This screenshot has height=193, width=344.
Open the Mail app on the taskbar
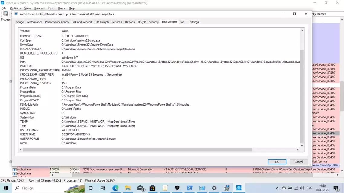(140, 188)
